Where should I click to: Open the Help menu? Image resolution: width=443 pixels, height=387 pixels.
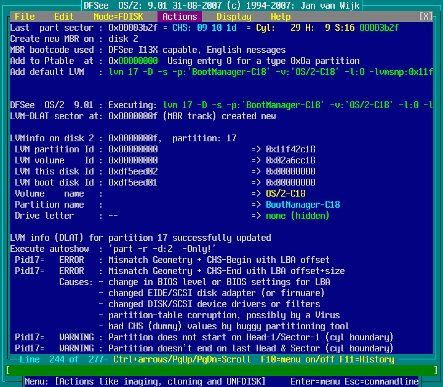pyautogui.click(x=281, y=17)
